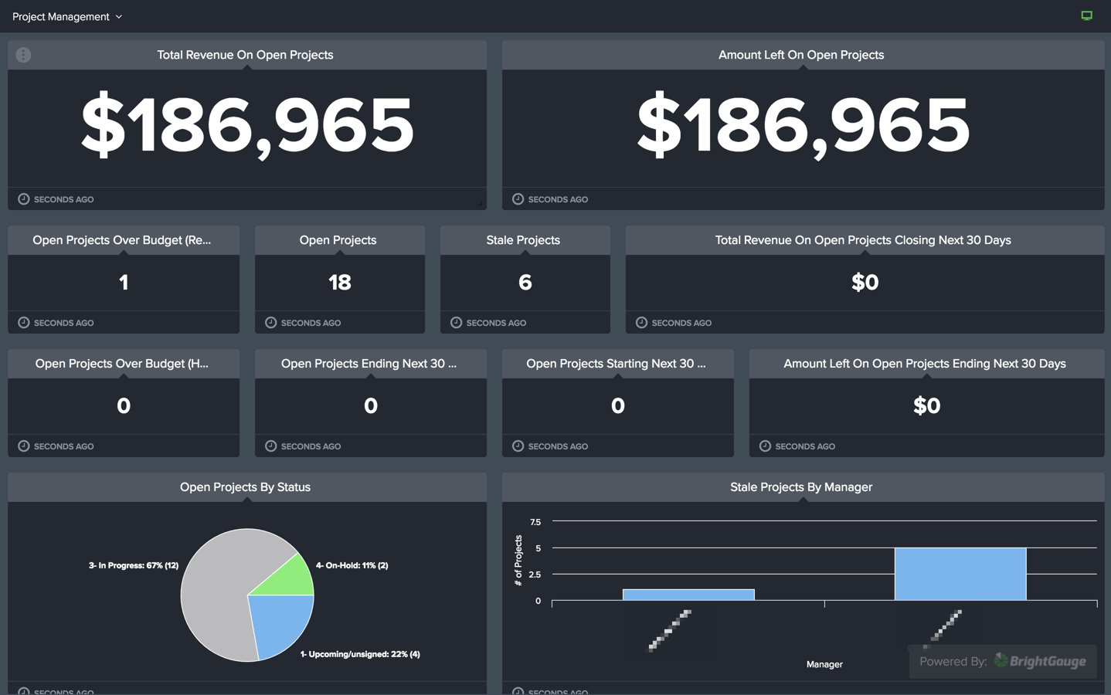Click clock icon under Open Projects Starting Next 30
The height and width of the screenshot is (695, 1111).
point(518,446)
